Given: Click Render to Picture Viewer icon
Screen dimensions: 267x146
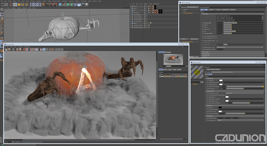Looking at the screenshot, I should tap(52, 5).
